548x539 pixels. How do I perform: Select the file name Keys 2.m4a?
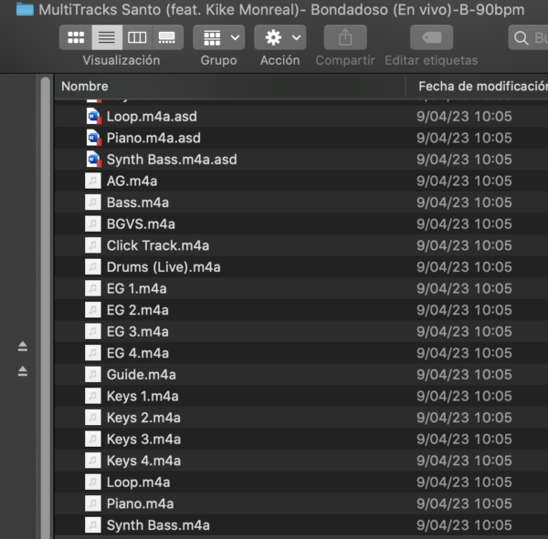pos(143,418)
